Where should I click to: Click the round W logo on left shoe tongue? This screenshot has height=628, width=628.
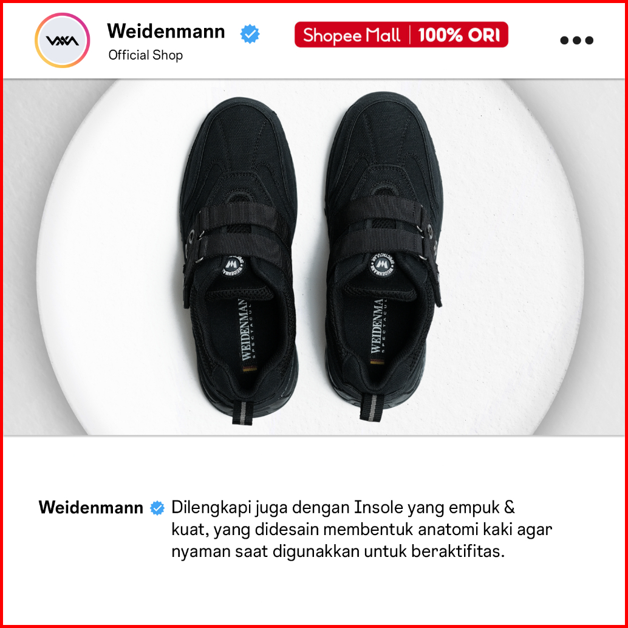[232, 267]
